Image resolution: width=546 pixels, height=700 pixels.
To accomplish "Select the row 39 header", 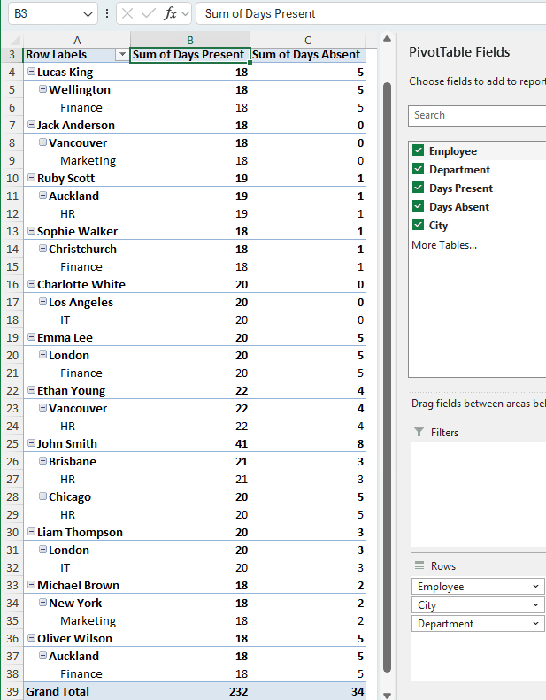I will click(12, 691).
